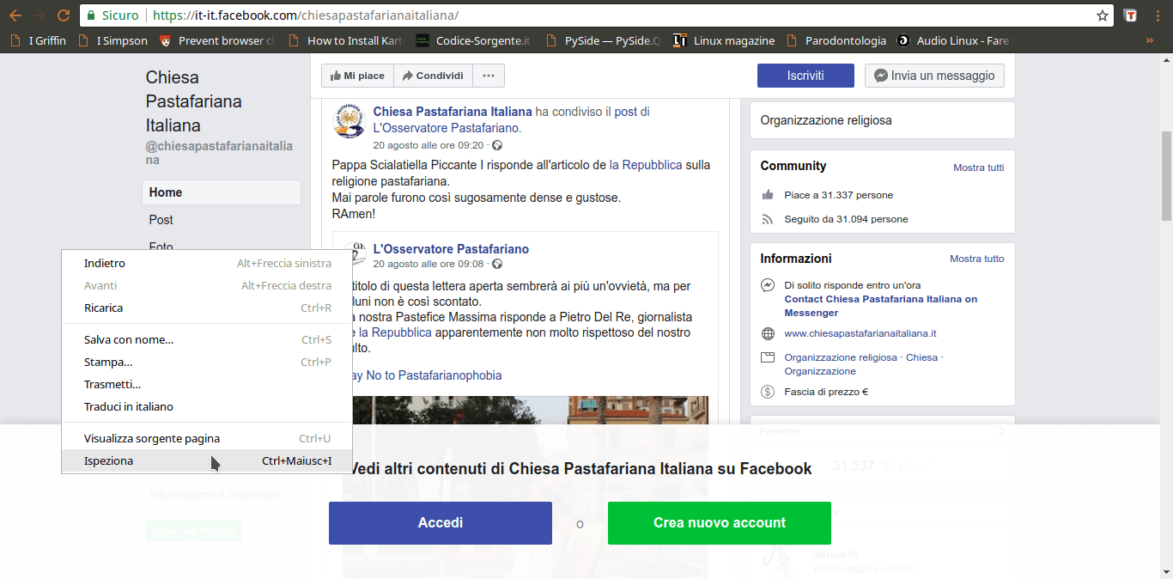Choose Salva con nome from context menu
This screenshot has height=579, width=1173.
pos(207,340)
